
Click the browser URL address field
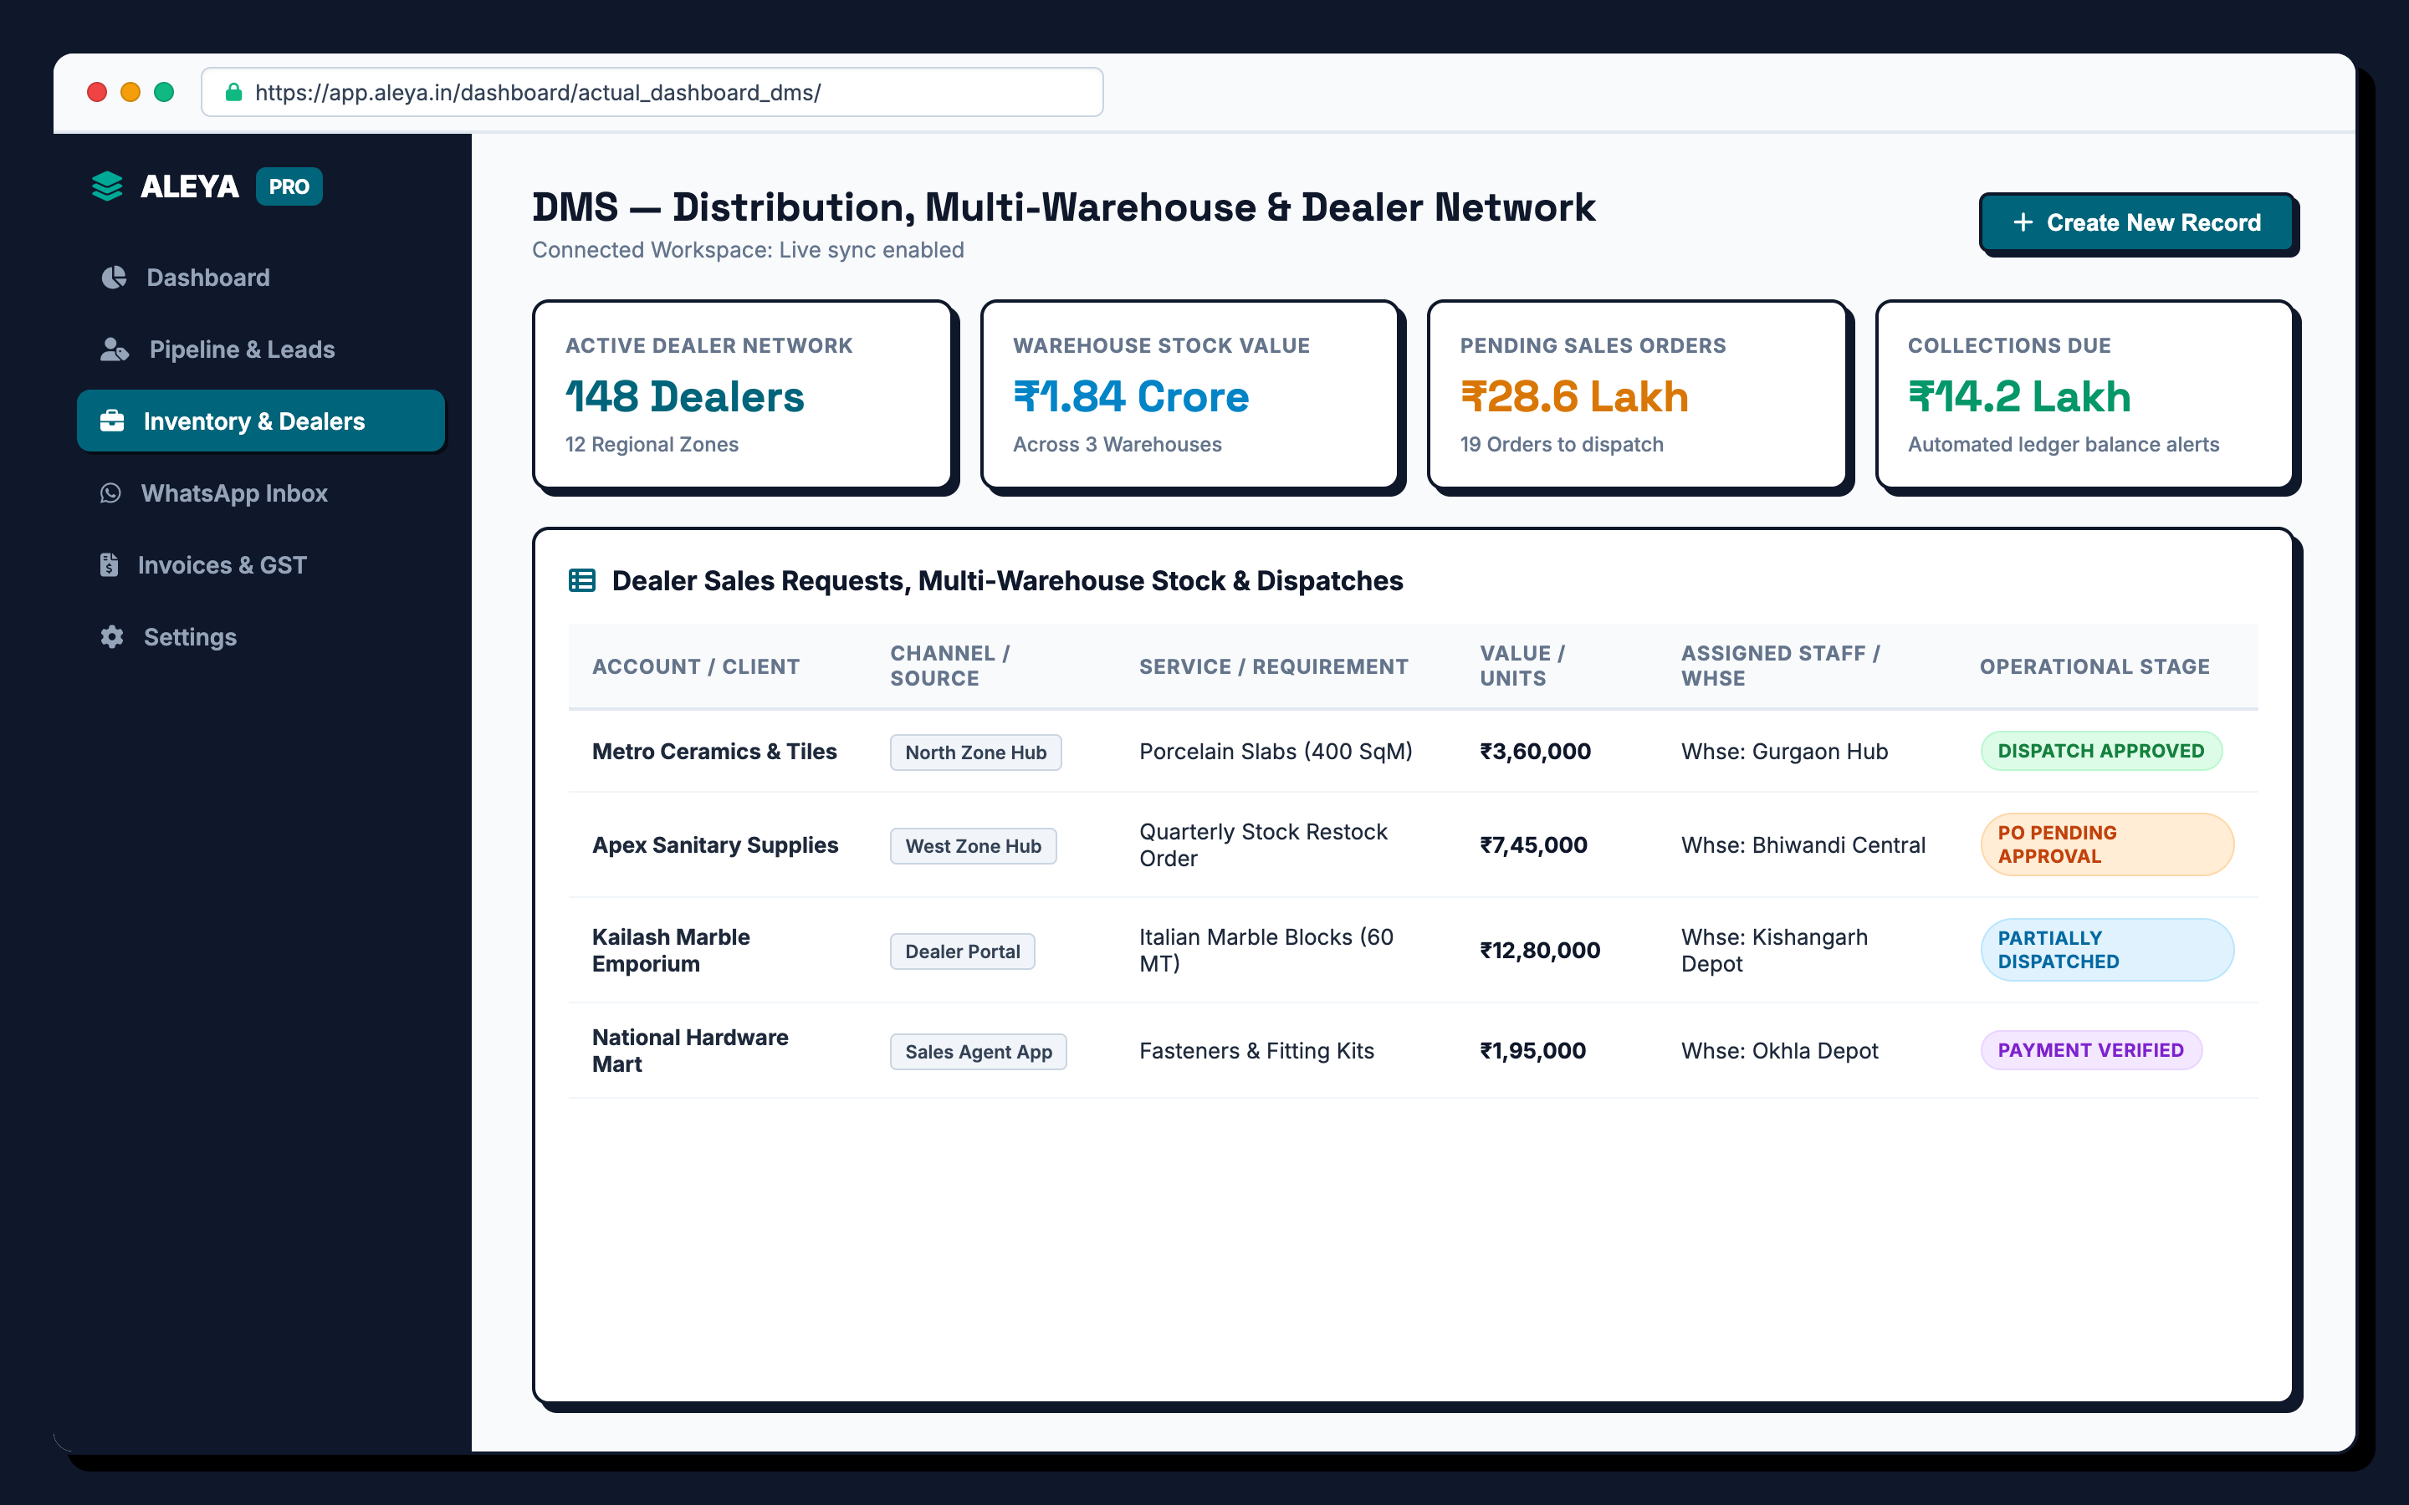coord(652,93)
